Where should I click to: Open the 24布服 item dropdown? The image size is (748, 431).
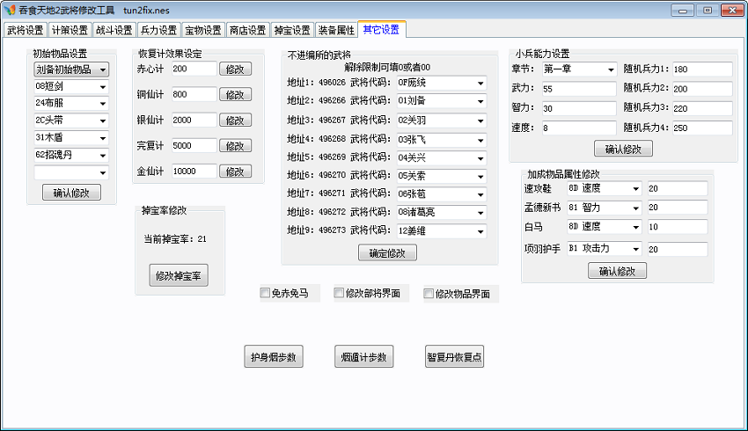click(71, 104)
